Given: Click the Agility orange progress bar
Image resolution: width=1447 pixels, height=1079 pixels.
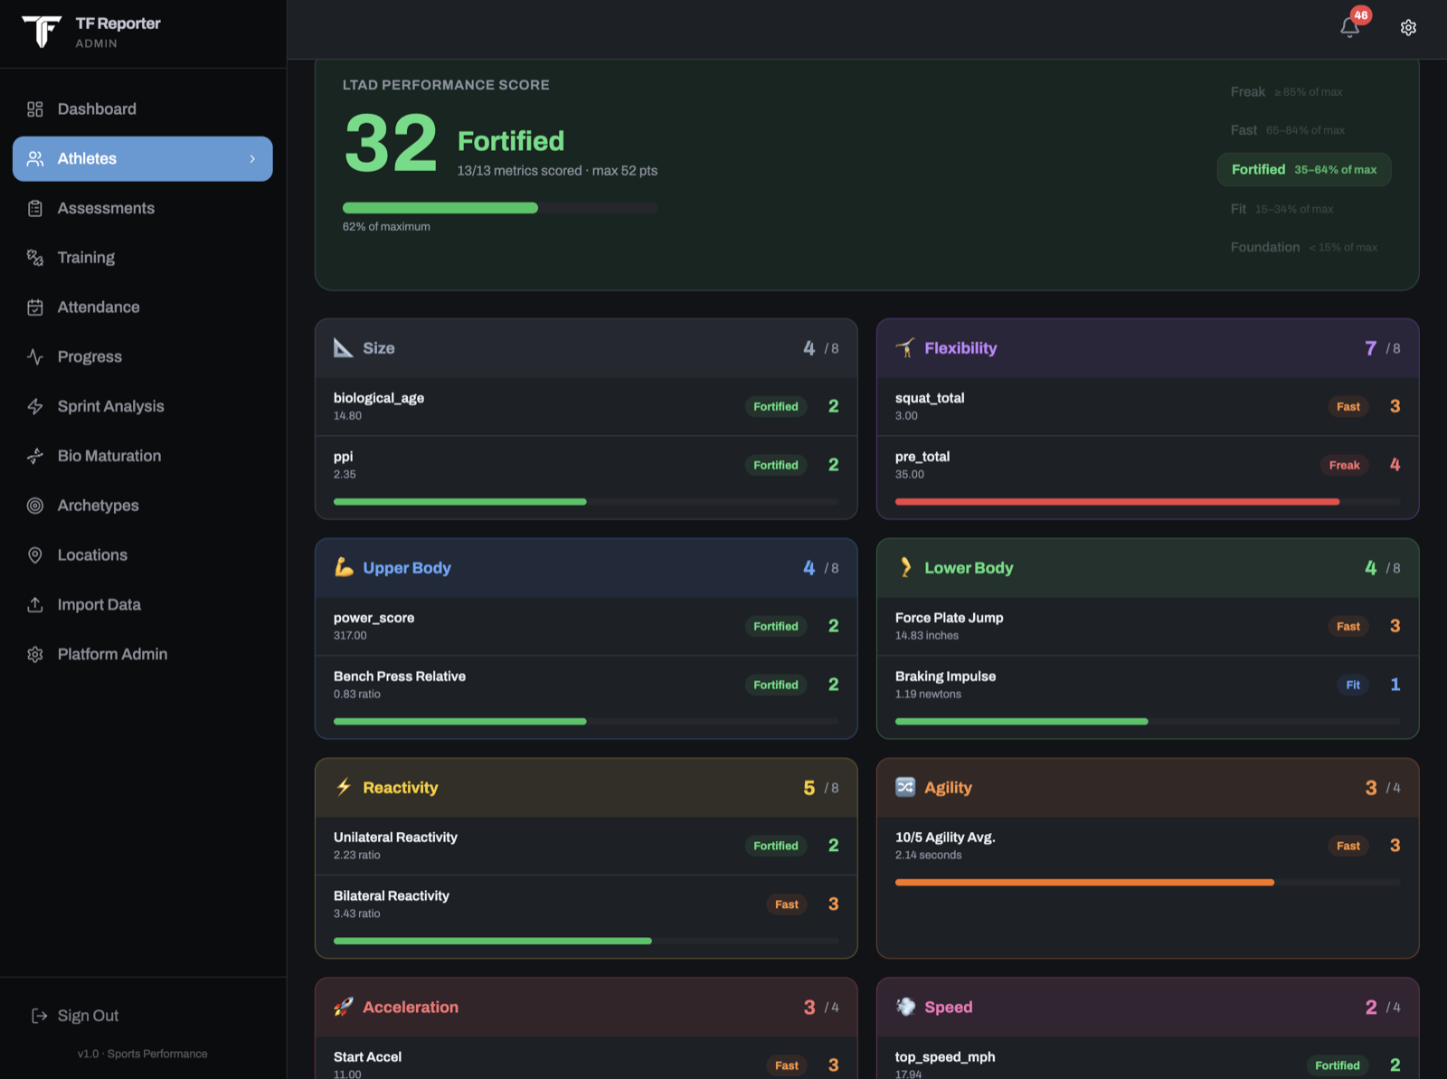Looking at the screenshot, I should [1147, 882].
